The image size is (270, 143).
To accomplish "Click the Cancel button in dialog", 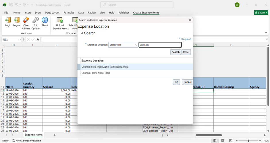I will (187, 82).
